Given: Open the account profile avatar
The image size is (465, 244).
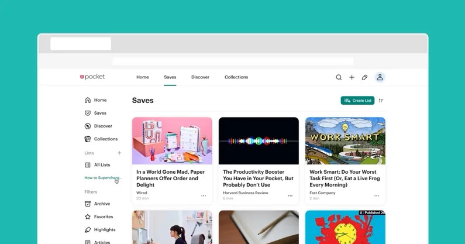Looking at the screenshot, I should 380,77.
